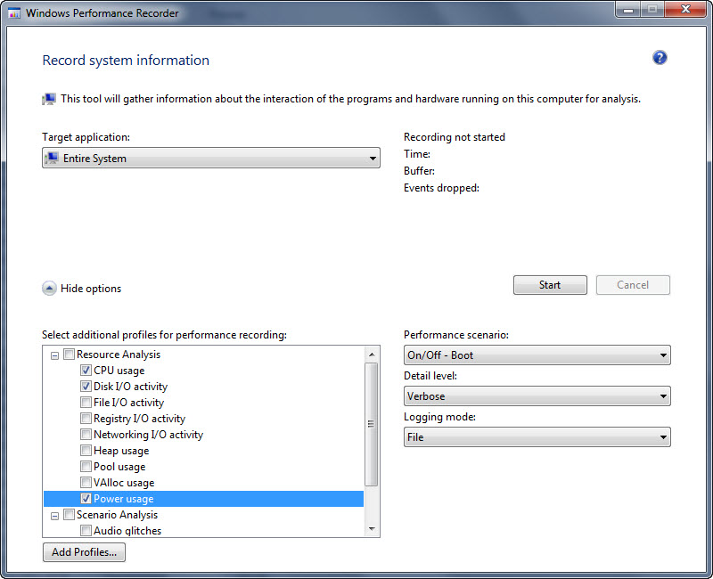Click the profiles list scroll down arrow
This screenshot has width=713, height=579.
(372, 528)
